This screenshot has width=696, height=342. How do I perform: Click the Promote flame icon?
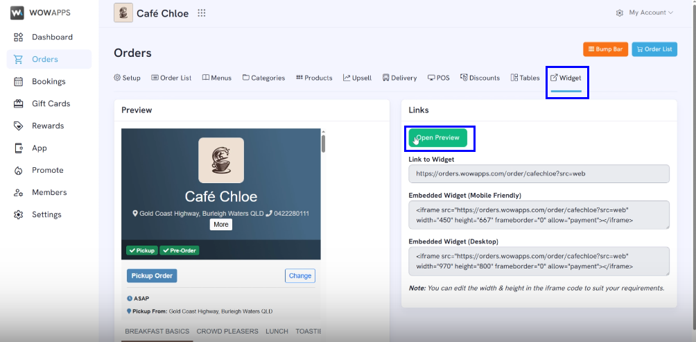click(x=18, y=170)
